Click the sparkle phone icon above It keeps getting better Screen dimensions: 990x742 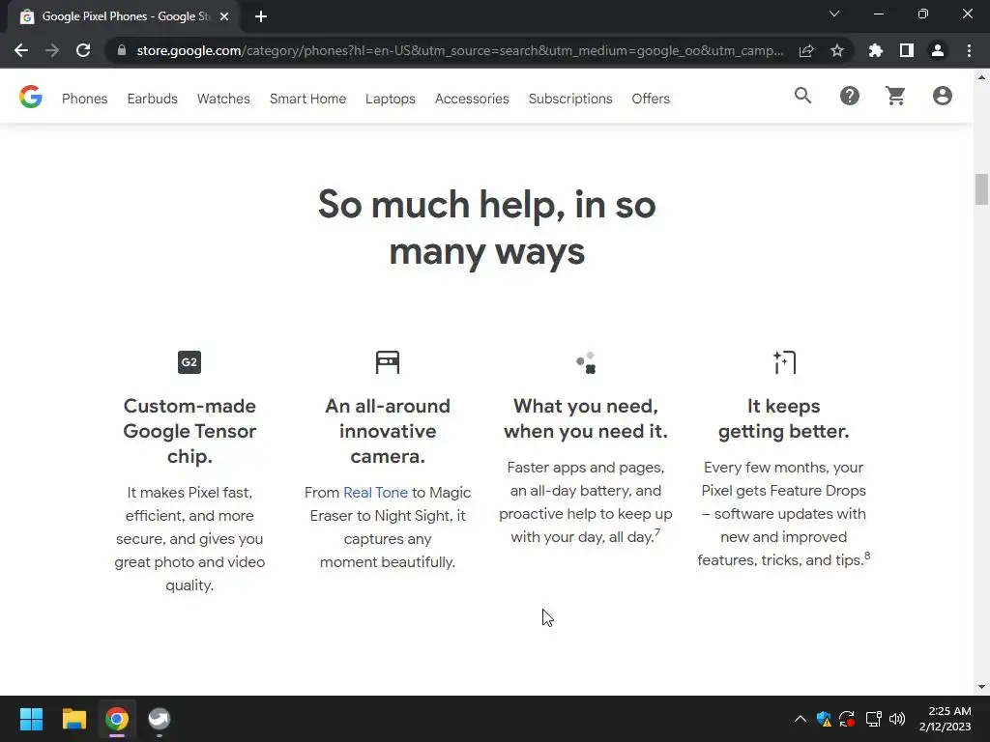[784, 362]
